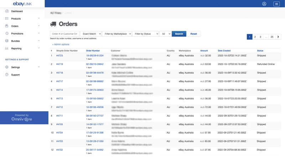Screen dimensions: 285x160
Task: Open the Bundles sidebar menu
Action: pyautogui.click(x=15, y=41)
